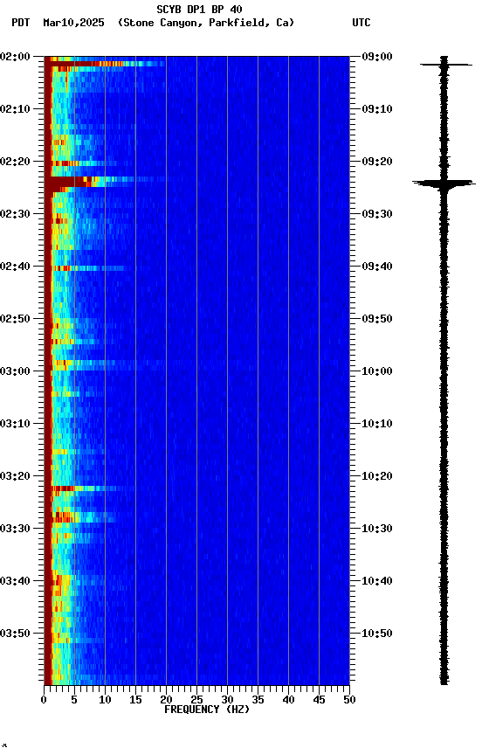Click the '03:10' PDT time label

click(x=15, y=424)
